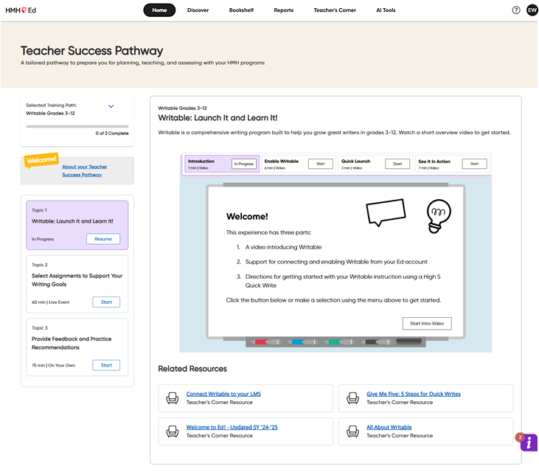Open the Discover menu item
Screen dimensions: 539x472
198,10
